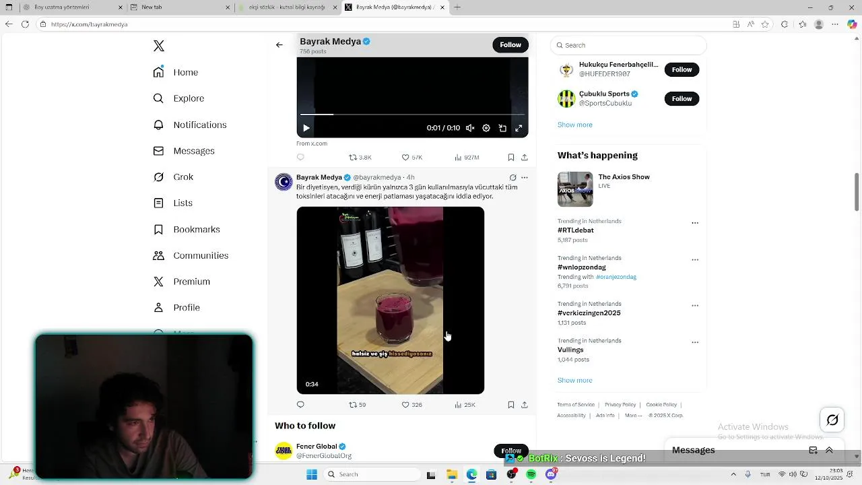Viewport: 862px width, 485px height.
Task: Like the post with 57K likes
Action: pos(411,157)
